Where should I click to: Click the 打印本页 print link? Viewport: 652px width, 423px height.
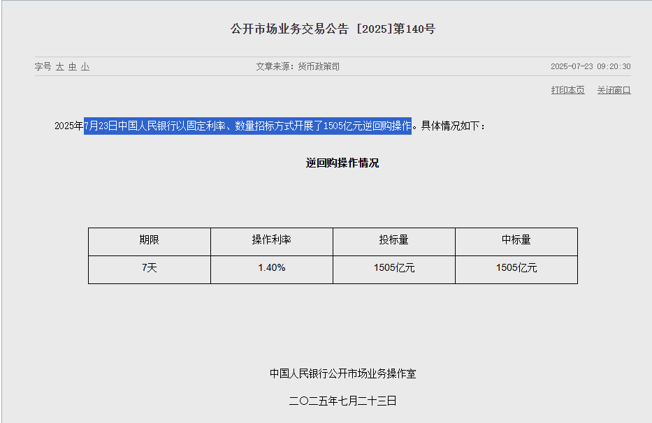[x=567, y=90]
